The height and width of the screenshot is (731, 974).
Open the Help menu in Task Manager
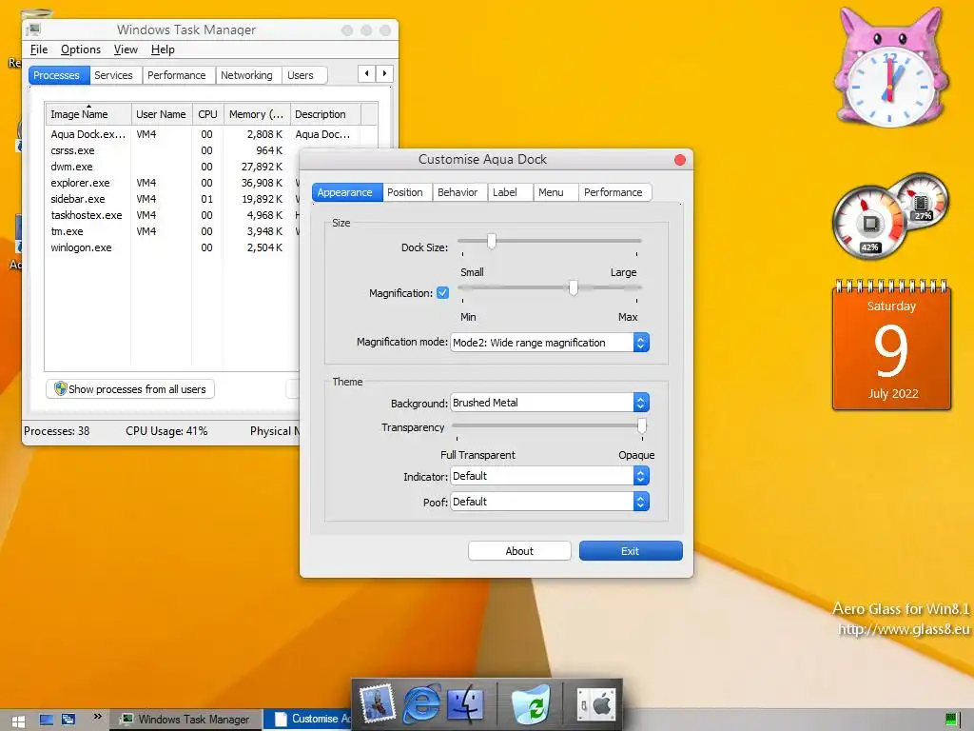tap(163, 49)
